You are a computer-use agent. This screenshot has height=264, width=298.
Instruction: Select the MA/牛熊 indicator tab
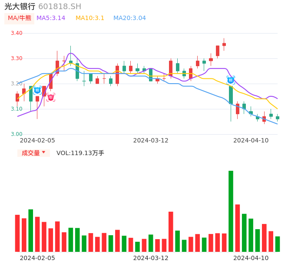tap(20, 18)
